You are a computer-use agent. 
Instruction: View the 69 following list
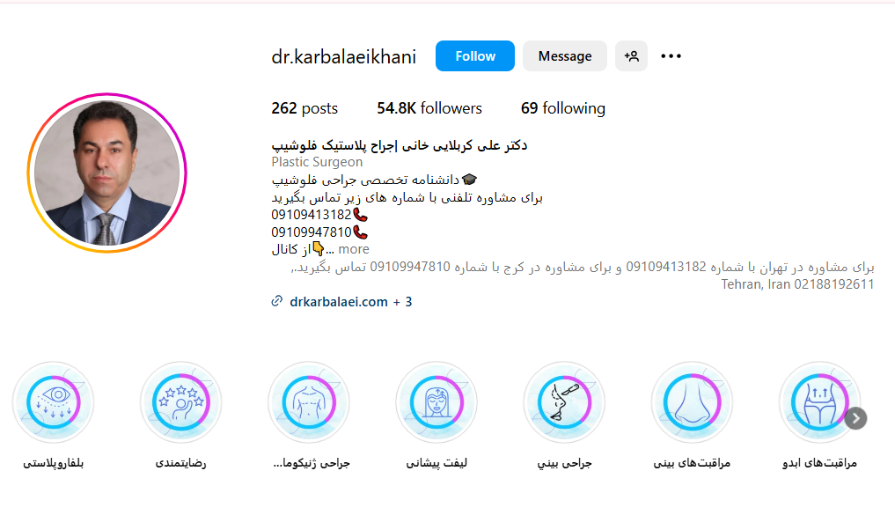pos(563,108)
